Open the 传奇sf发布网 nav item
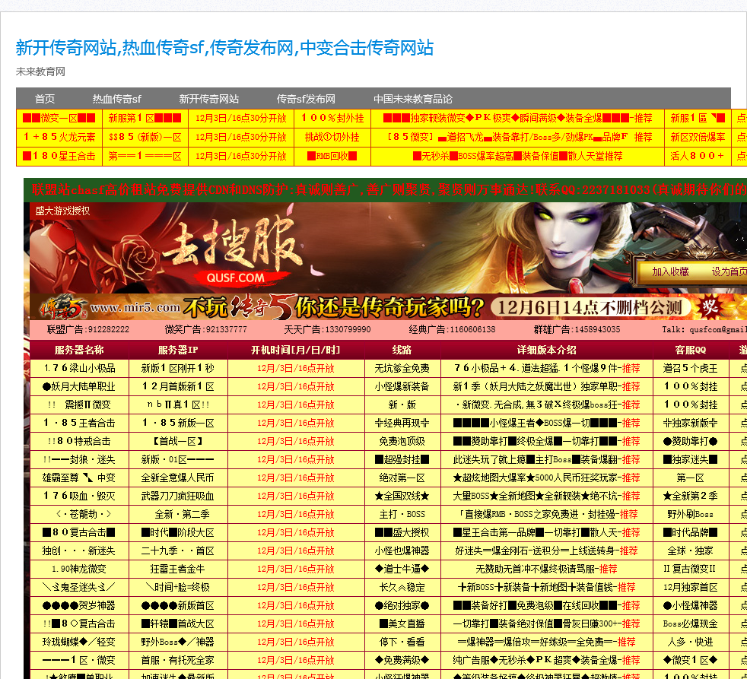 click(x=306, y=99)
